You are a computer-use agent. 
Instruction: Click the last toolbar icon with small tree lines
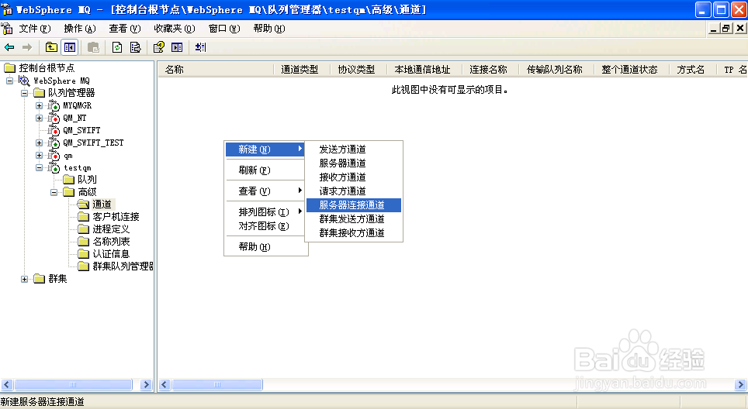(x=200, y=47)
